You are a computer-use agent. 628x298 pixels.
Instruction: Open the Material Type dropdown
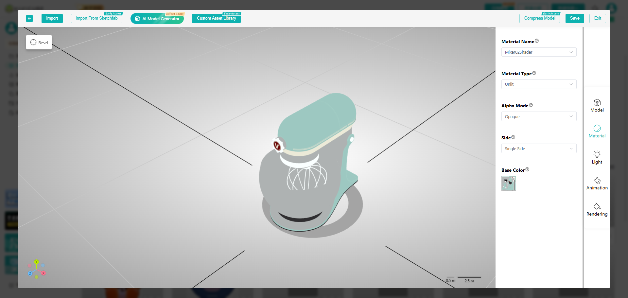coord(539,84)
